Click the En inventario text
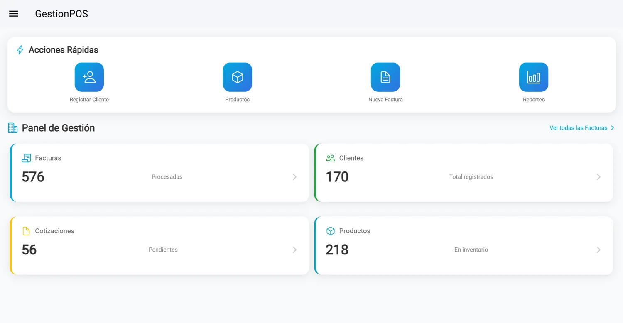This screenshot has height=323, width=623. [x=471, y=250]
